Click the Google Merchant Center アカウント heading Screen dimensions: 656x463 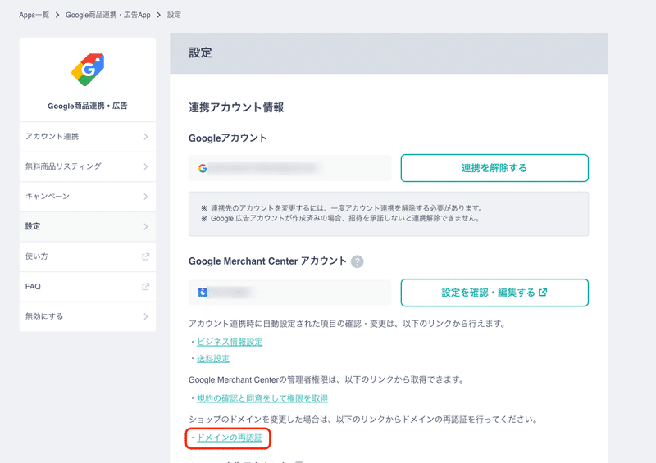(x=267, y=261)
